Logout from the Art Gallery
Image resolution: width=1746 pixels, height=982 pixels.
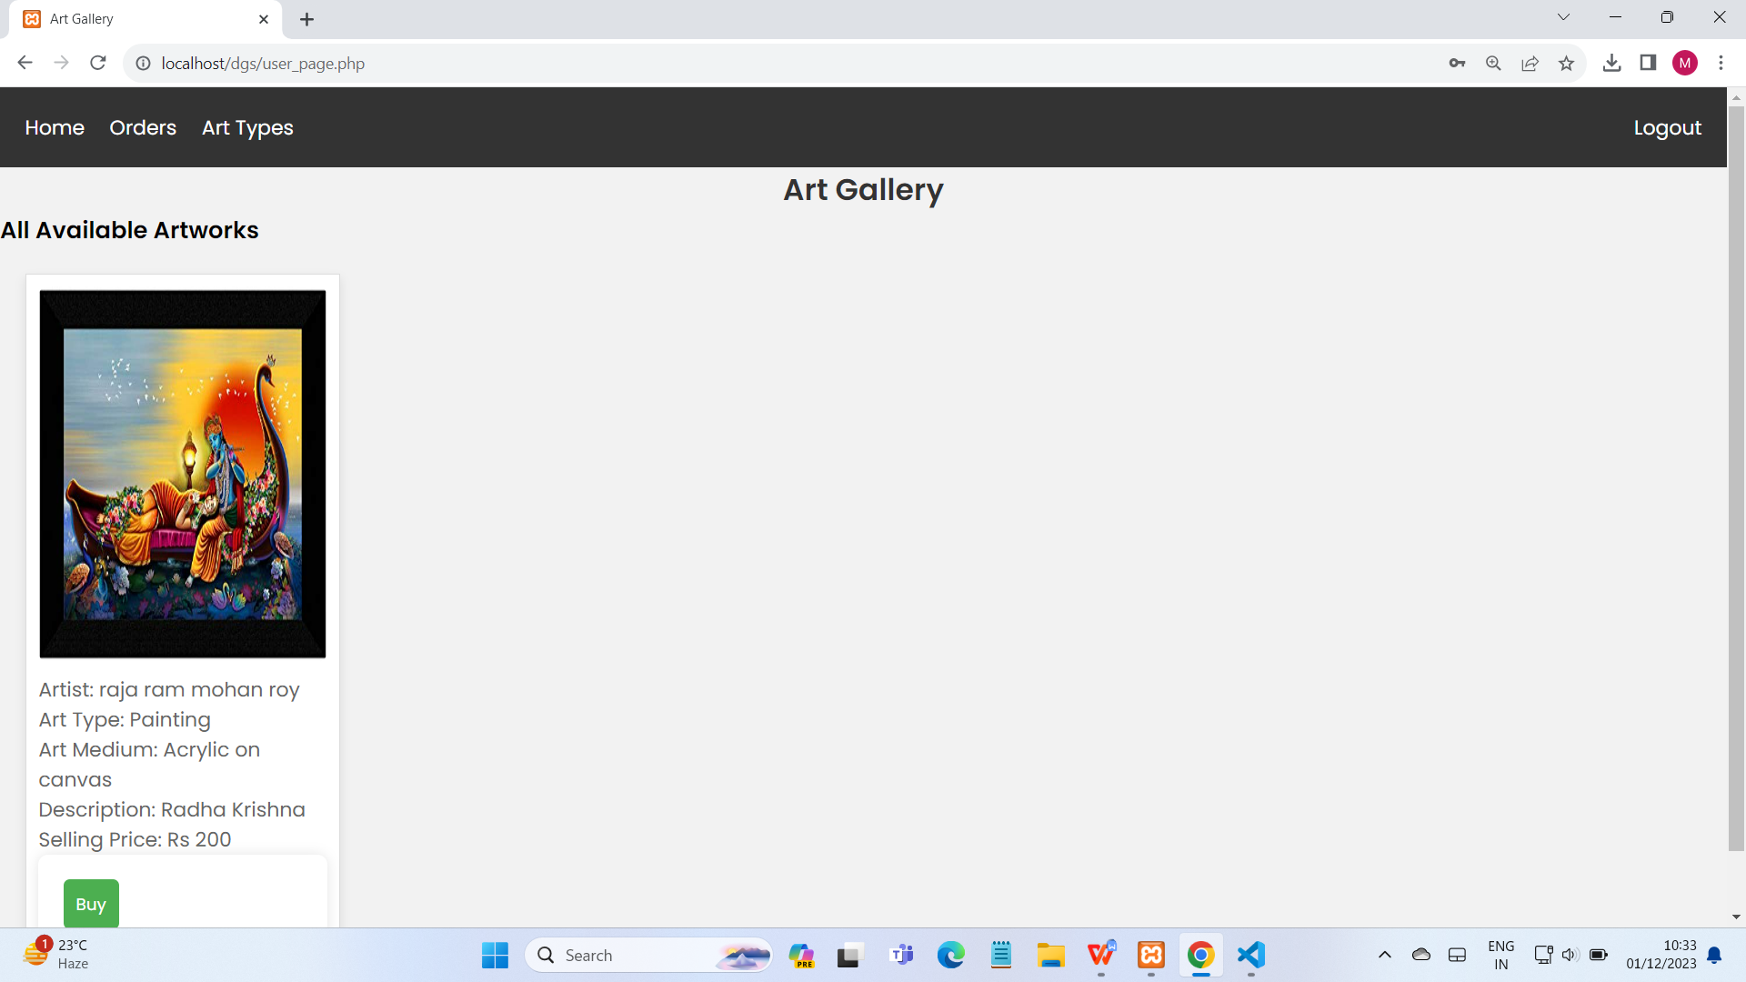[1668, 127]
